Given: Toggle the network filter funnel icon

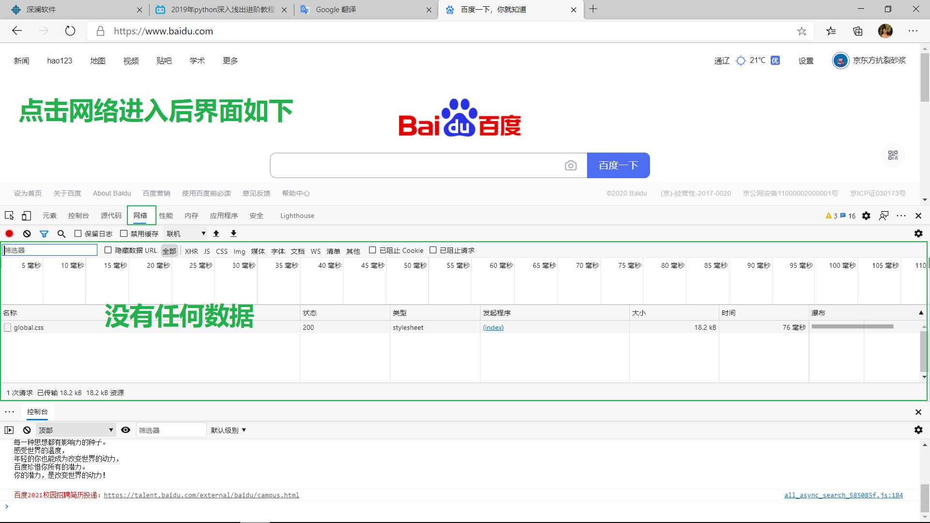Looking at the screenshot, I should 44,233.
